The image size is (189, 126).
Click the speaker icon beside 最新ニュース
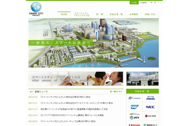point(31,92)
